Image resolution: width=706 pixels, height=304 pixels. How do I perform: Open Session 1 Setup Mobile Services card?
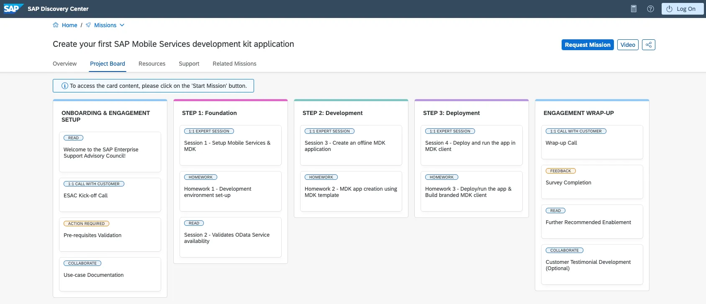[230, 146]
